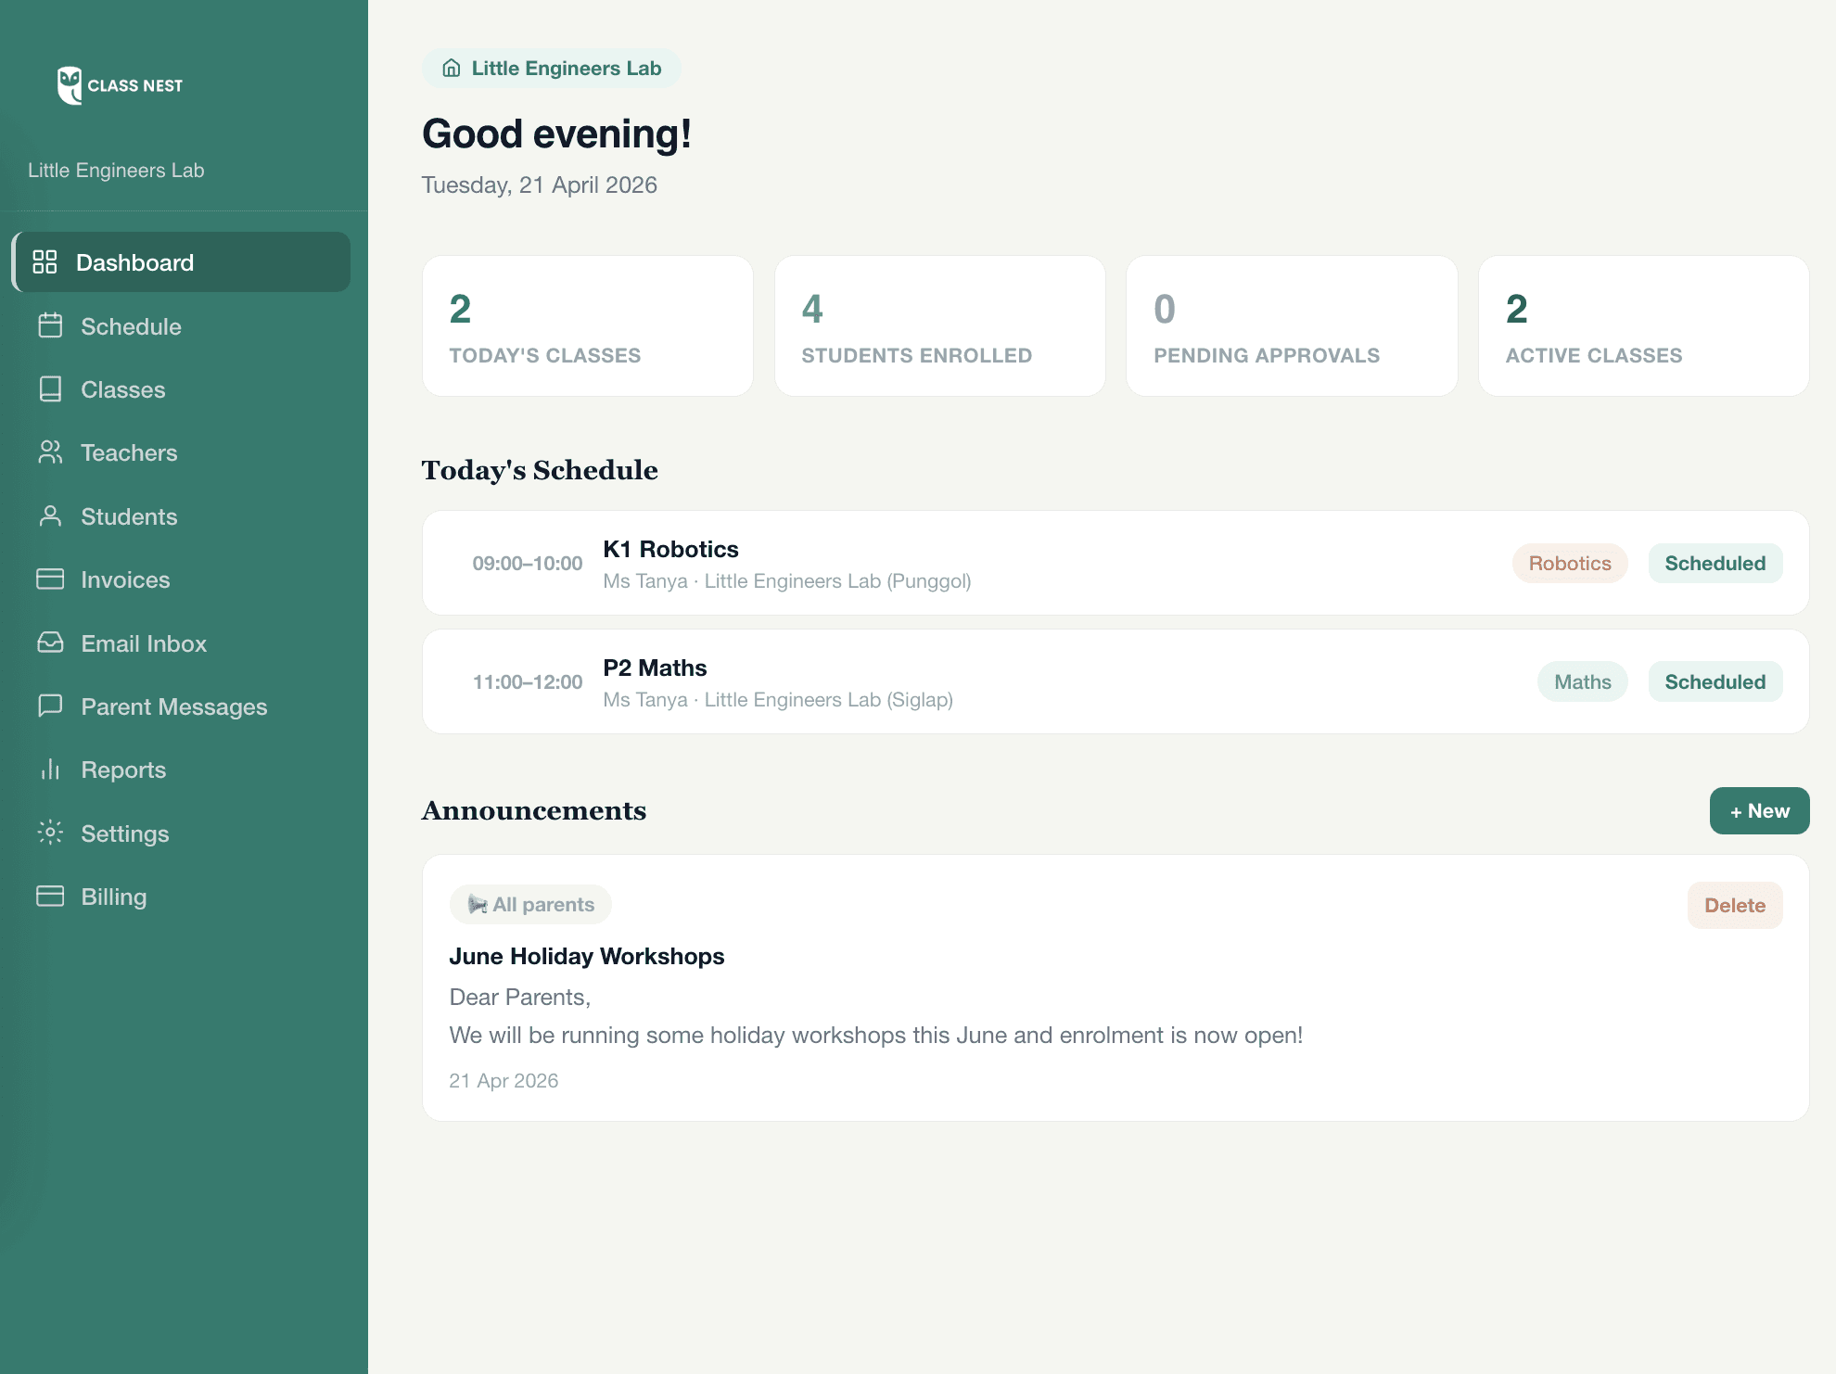Viewport: 1836px width, 1374px height.
Task: Select Dashboard in the sidebar
Action: (135, 261)
